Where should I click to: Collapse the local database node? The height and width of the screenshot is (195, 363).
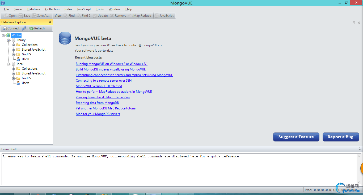9,64
